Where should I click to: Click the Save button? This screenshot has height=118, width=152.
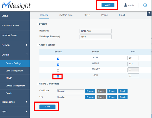pos(47,107)
